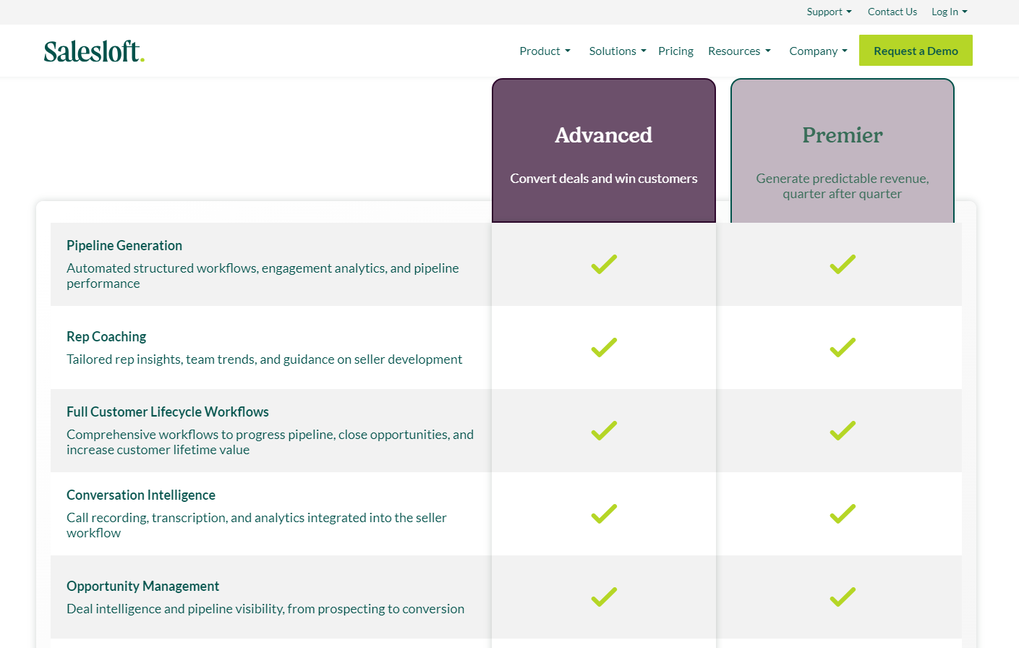Viewport: 1019px width, 648px height.
Task: Open the Support dropdown in top bar
Action: click(x=829, y=12)
